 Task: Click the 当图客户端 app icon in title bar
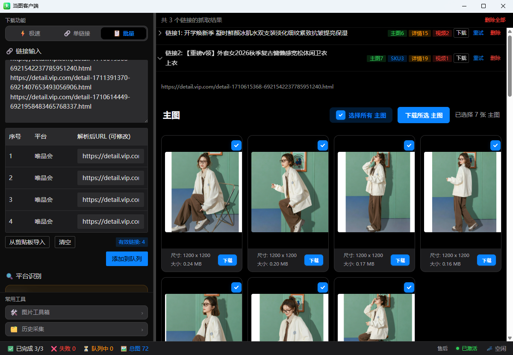[x=6, y=6]
